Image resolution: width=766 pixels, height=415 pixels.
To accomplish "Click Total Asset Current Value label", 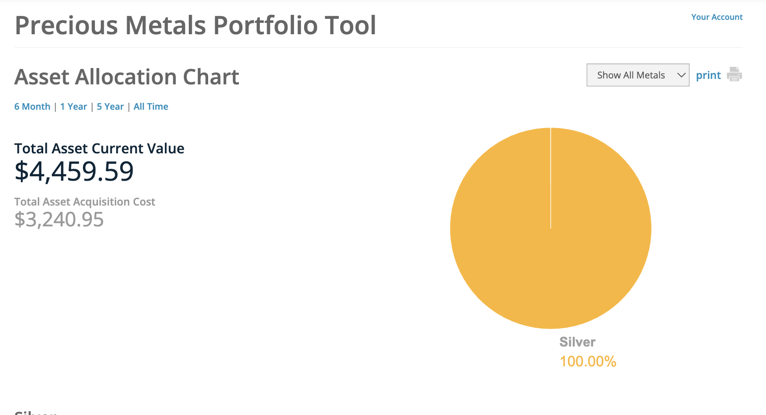I will (x=99, y=148).
